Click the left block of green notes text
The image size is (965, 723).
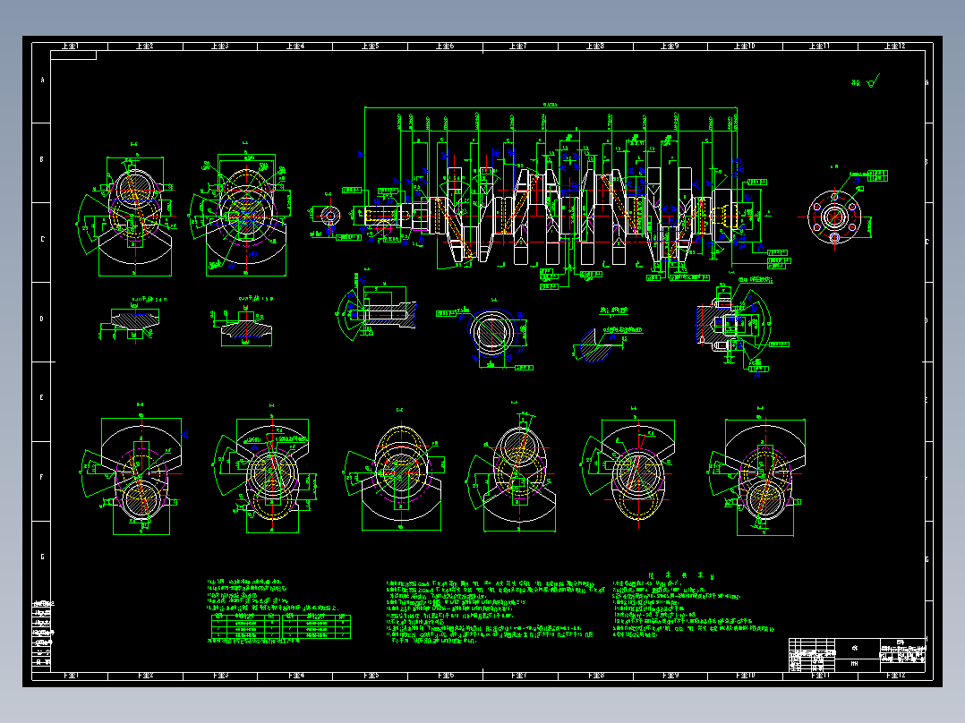tap(273, 594)
